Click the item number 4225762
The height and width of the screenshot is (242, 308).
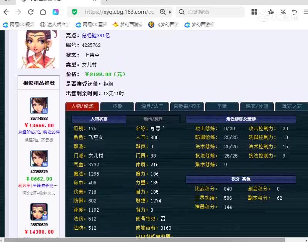click(91, 45)
